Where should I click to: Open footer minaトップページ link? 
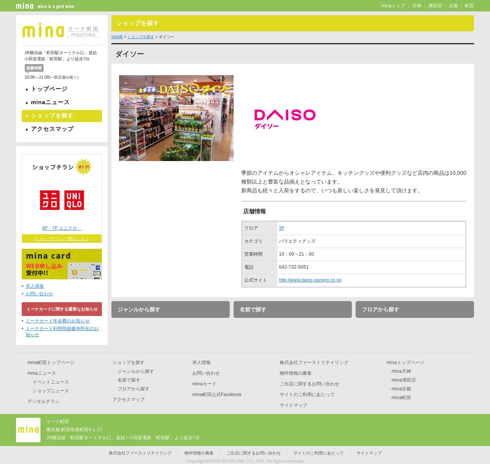click(x=405, y=362)
